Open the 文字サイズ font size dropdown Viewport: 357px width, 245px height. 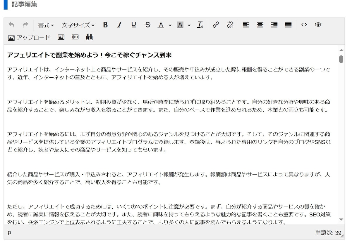tap(78, 25)
